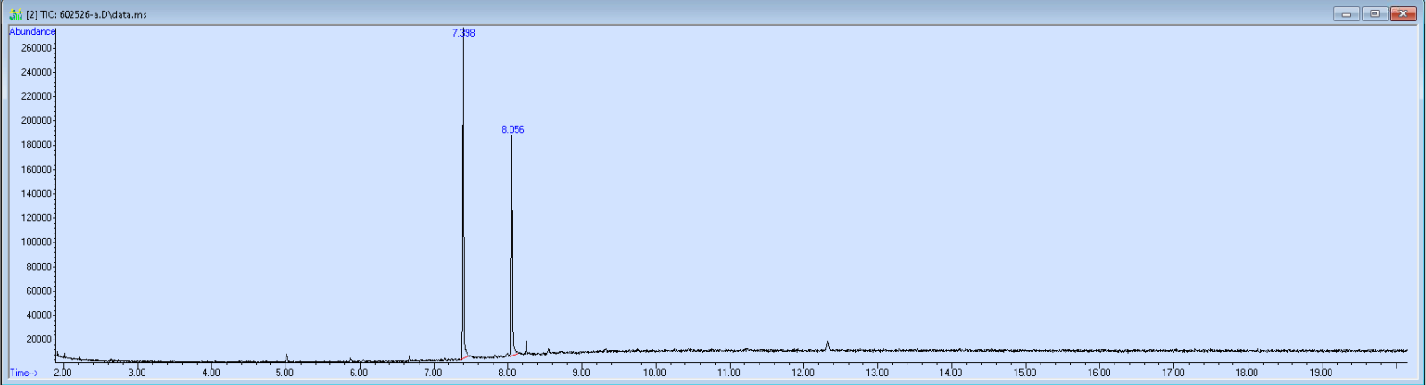Click the window title 602526-a.D\data.ms
This screenshot has width=1426, height=385.
(104, 14)
